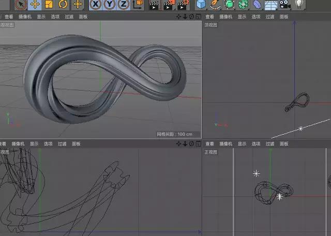Click the 网格间距 : 100 cm readout
This screenshot has height=236, width=331.
click(175, 134)
